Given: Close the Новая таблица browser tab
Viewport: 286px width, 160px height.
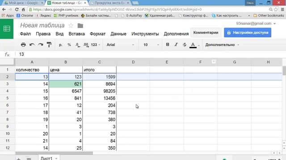Looking at the screenshot, I should click(x=85, y=3).
